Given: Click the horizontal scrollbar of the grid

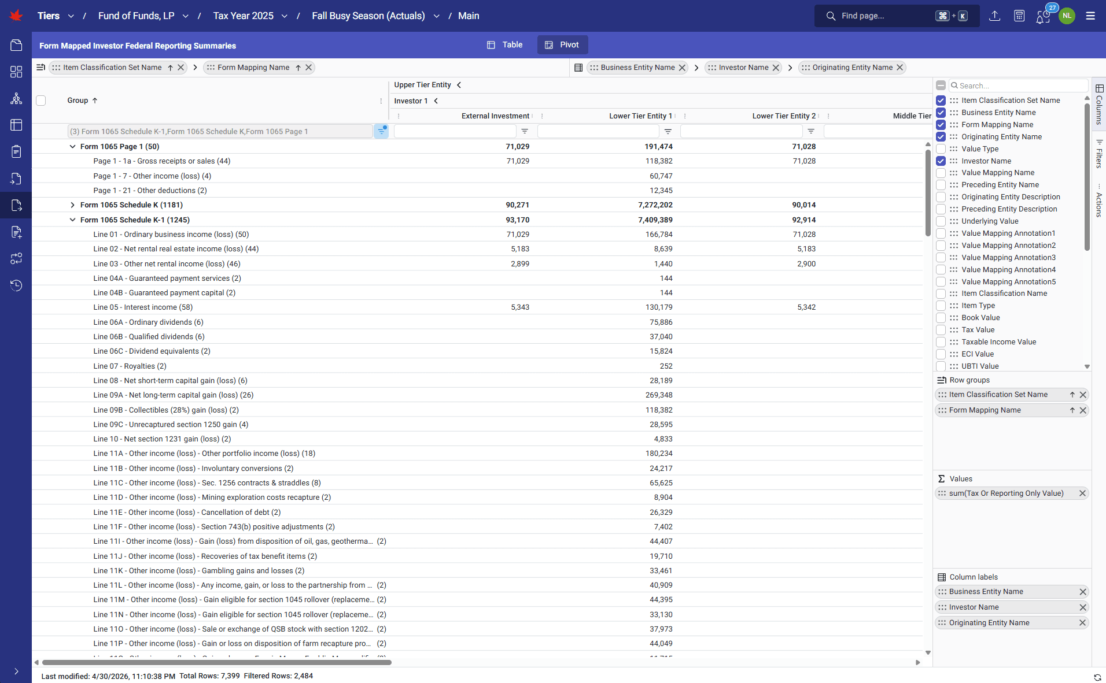Looking at the screenshot, I should tap(217, 662).
